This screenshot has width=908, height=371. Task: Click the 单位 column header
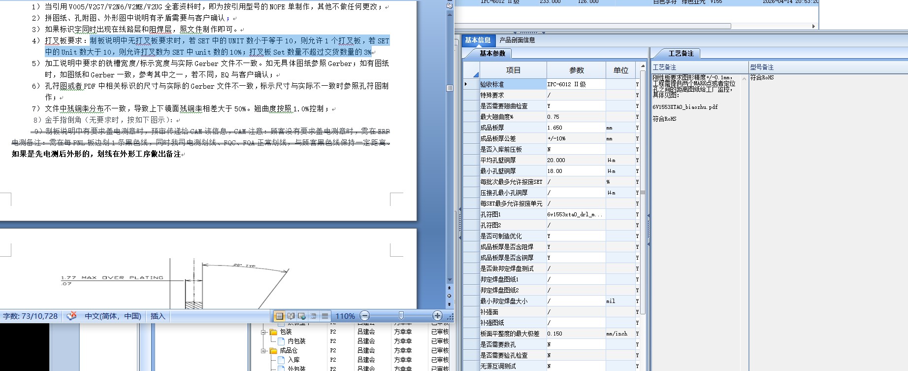(x=620, y=70)
